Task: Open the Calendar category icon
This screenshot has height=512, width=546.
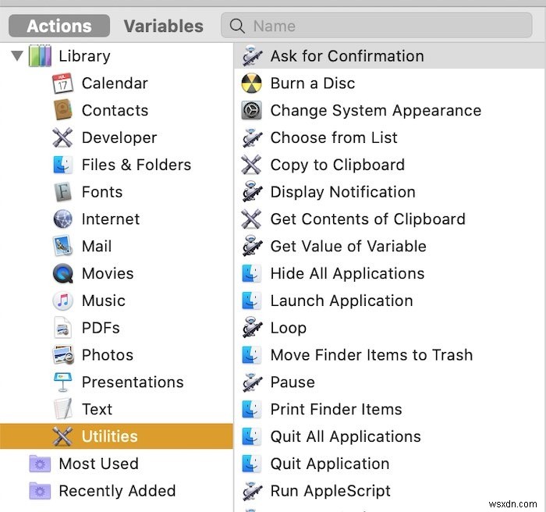Action: pos(62,84)
